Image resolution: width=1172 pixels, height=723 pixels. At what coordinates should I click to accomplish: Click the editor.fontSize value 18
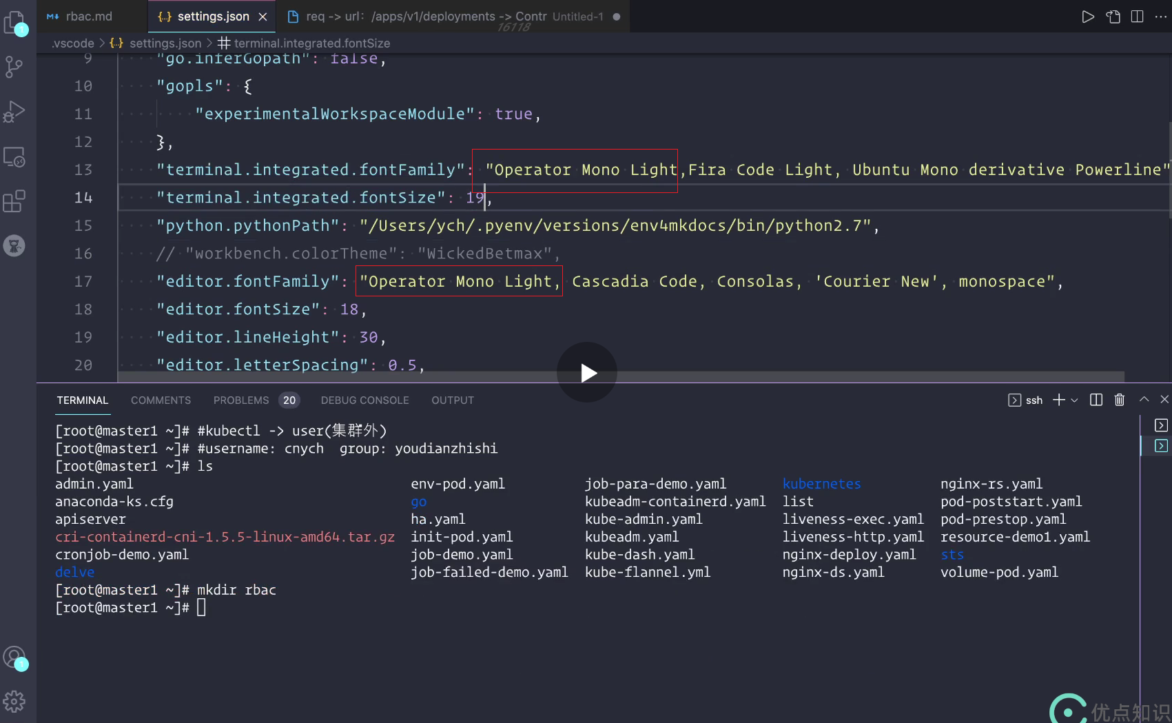coord(349,309)
